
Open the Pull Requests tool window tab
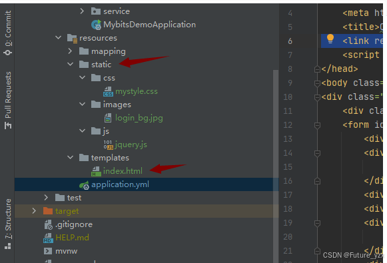point(8,100)
